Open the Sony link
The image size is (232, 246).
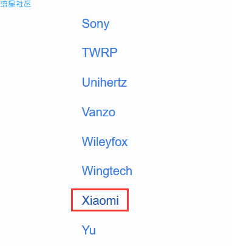tap(95, 24)
